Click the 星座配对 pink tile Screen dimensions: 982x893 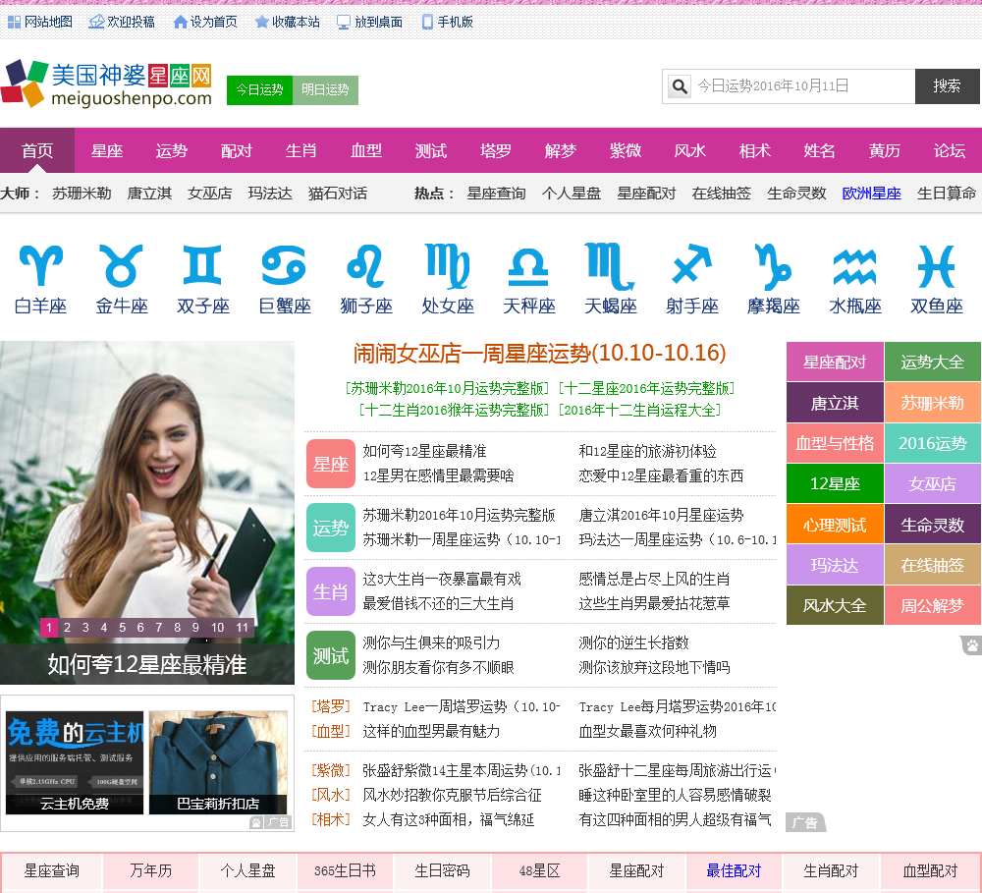point(835,362)
